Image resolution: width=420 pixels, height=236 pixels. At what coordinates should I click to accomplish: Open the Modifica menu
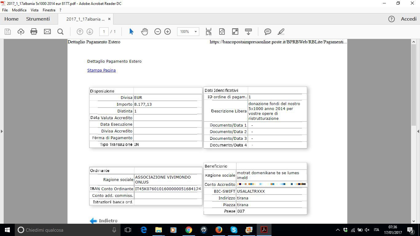19,10
